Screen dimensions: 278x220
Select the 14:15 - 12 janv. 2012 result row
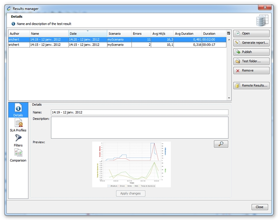click(x=116, y=45)
